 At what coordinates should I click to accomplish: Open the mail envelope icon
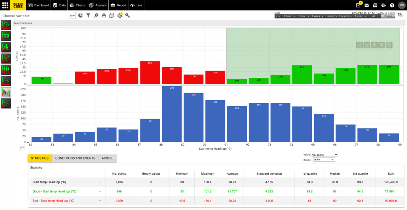[367, 5]
